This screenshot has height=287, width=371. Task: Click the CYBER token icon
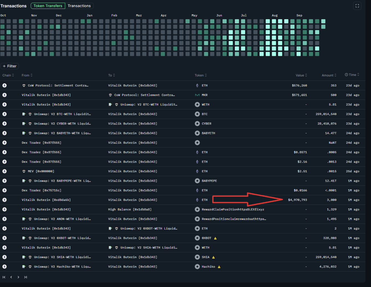click(197, 123)
